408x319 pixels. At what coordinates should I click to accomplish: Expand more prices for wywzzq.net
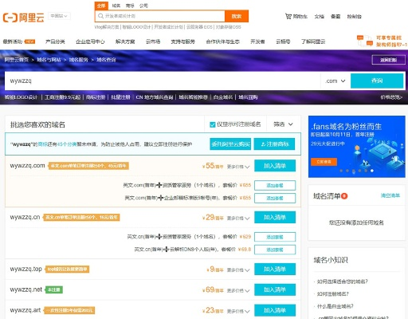[238, 290]
